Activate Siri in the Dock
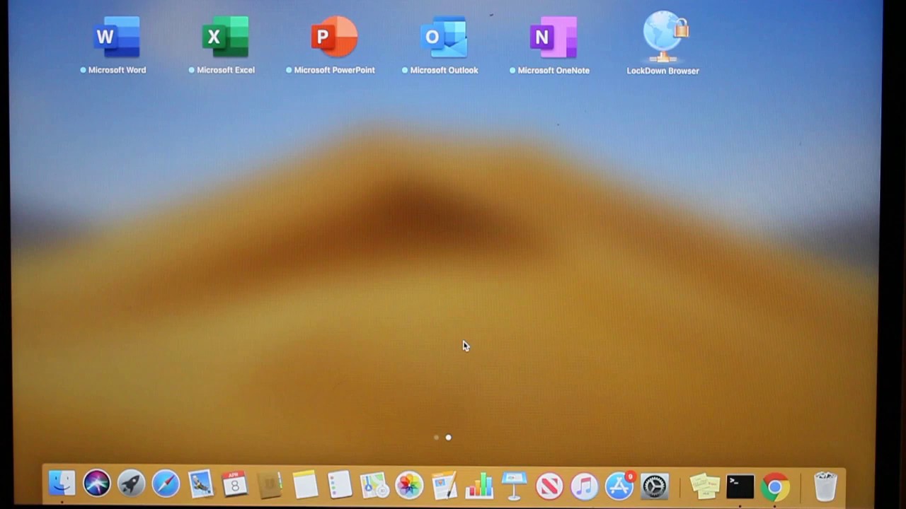 pos(96,484)
